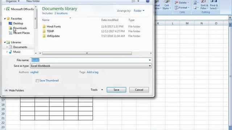The height and width of the screenshot is (130, 232).
Task: Open the 2 locations link
Action: [x=61, y=13]
